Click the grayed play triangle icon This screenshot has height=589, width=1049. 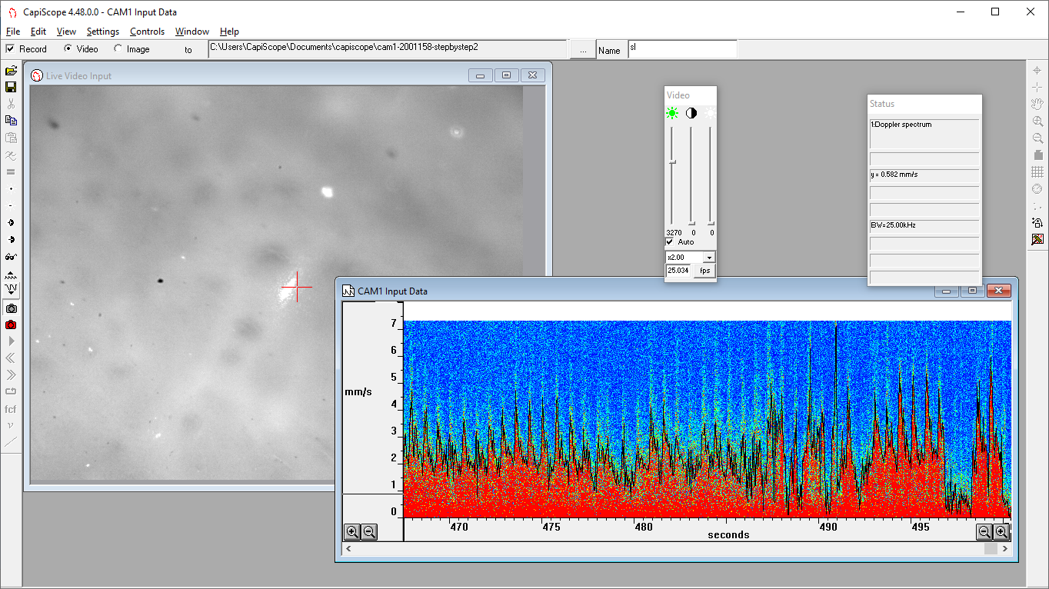[11, 341]
